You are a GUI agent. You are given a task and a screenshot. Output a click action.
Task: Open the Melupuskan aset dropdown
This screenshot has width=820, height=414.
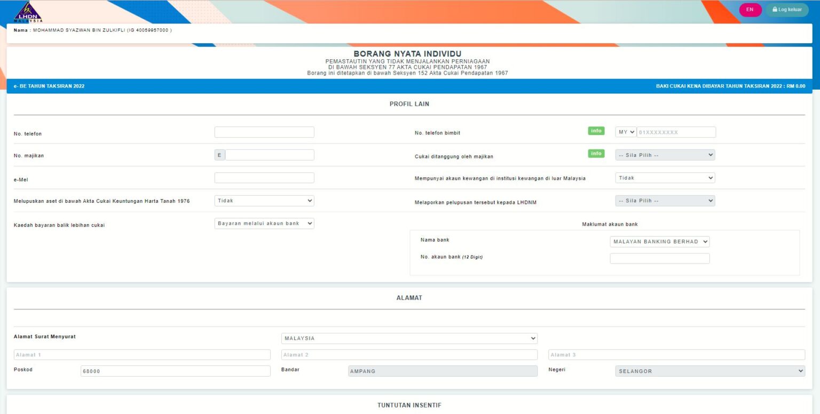[x=264, y=200]
